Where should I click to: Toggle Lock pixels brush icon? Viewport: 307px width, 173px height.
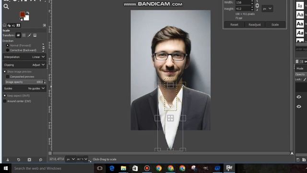[x=305, y=79]
